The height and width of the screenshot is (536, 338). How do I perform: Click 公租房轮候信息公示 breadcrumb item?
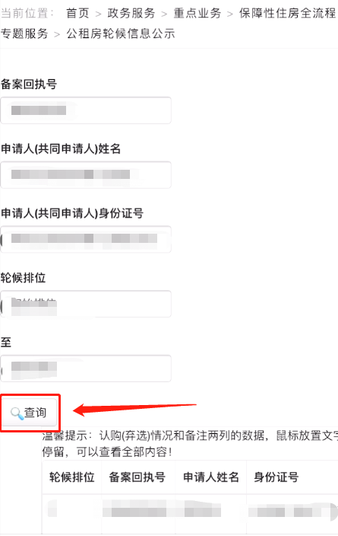(121, 33)
